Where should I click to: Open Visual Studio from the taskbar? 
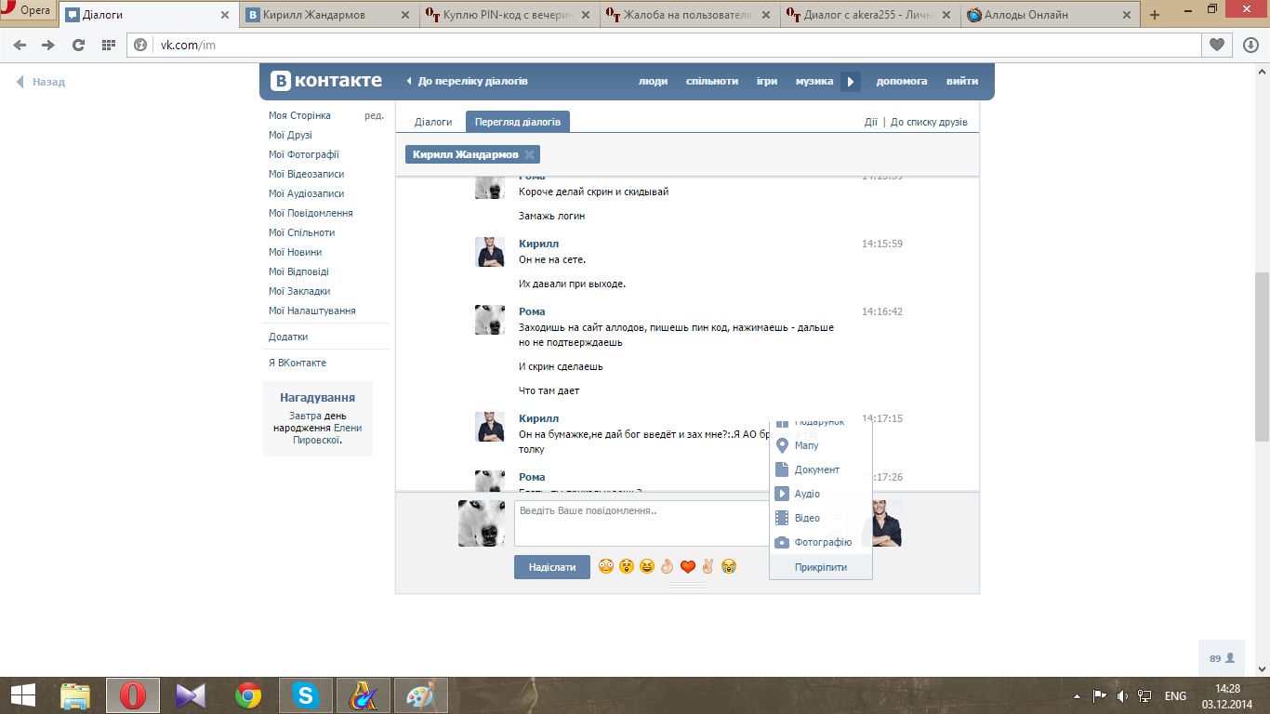(191, 694)
